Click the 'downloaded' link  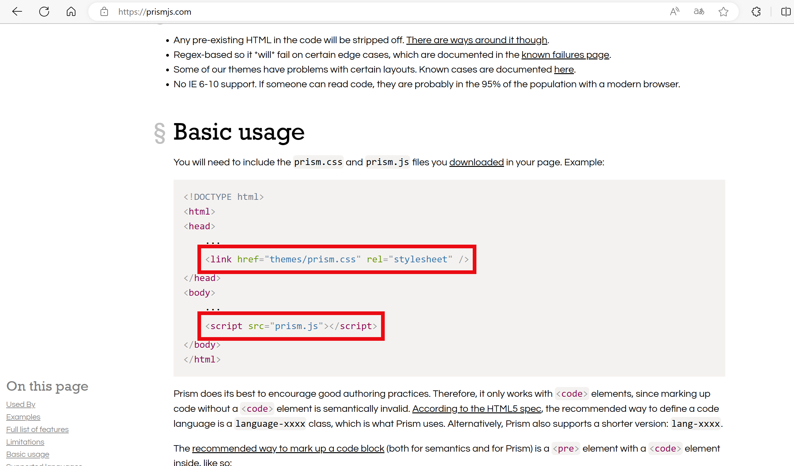tap(476, 162)
